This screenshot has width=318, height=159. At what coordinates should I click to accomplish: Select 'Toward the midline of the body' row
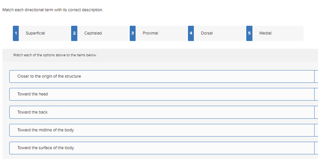coord(163,130)
